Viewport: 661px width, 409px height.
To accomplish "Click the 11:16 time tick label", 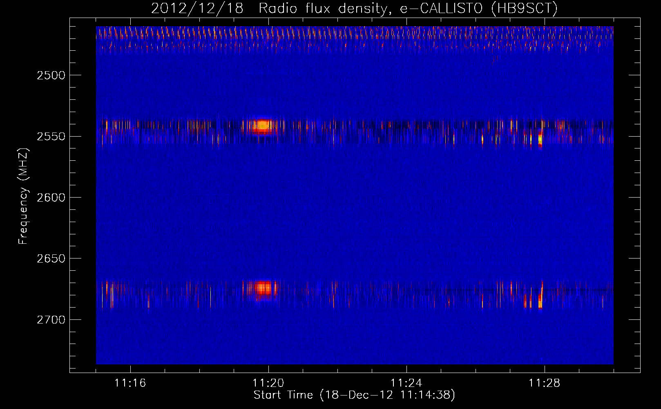I will coord(130,383).
